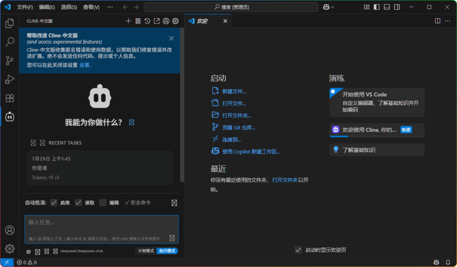Start a new Cline task with plus icon

pos(129,21)
